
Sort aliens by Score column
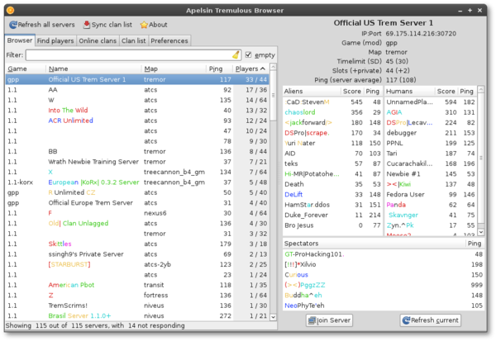click(x=352, y=92)
